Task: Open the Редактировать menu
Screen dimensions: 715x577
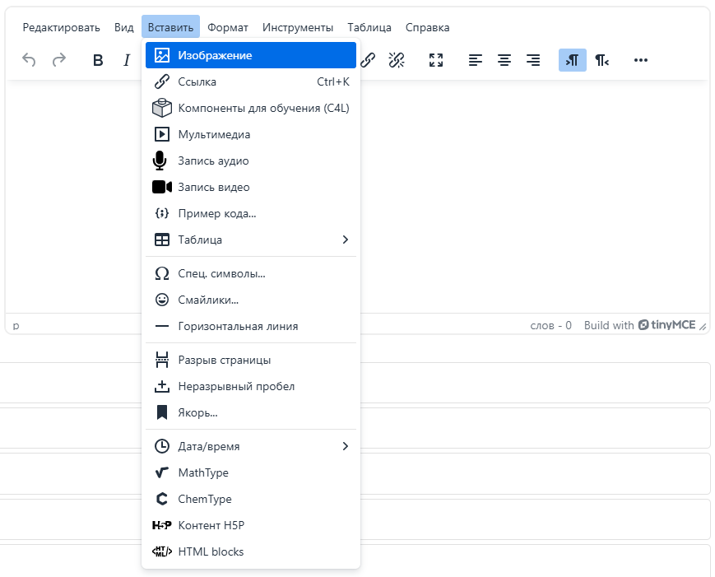Action: [61, 27]
